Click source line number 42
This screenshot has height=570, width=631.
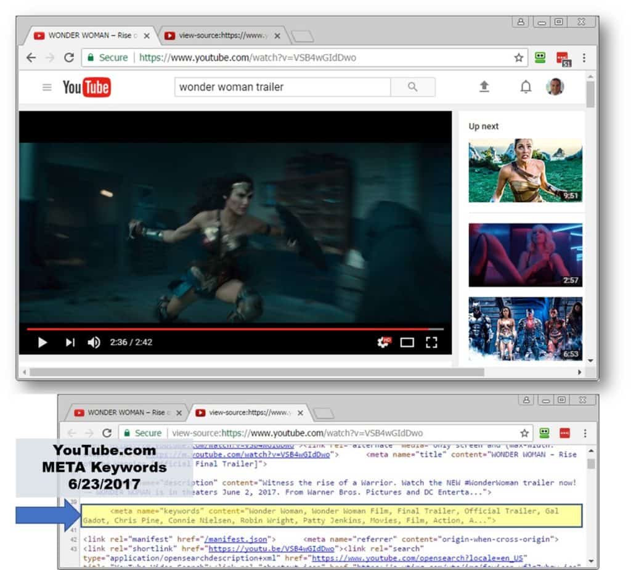click(73, 539)
